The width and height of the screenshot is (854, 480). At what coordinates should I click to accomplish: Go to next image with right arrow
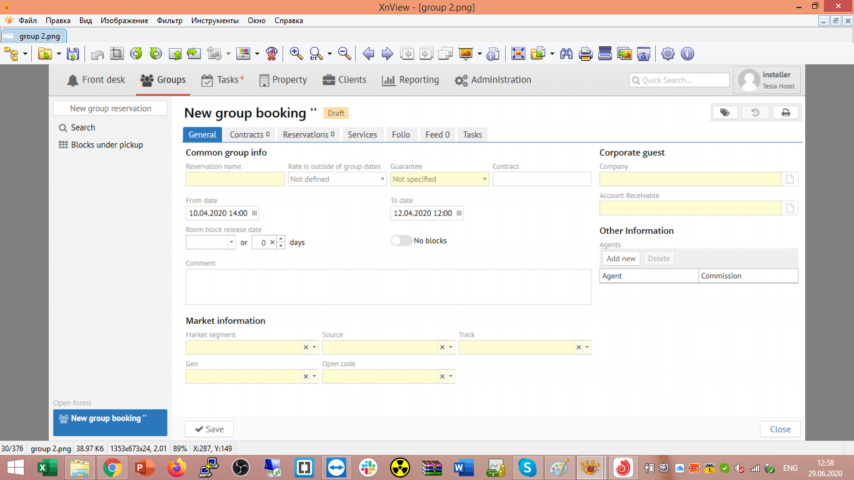point(388,54)
